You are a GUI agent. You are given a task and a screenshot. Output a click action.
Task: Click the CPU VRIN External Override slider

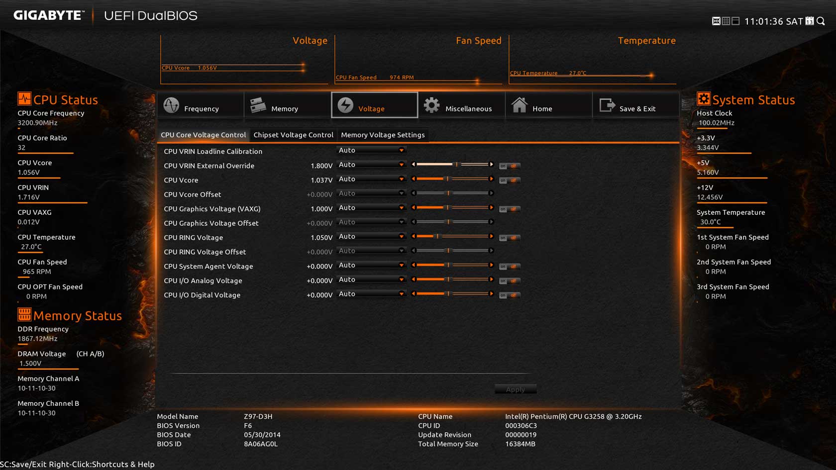point(452,165)
